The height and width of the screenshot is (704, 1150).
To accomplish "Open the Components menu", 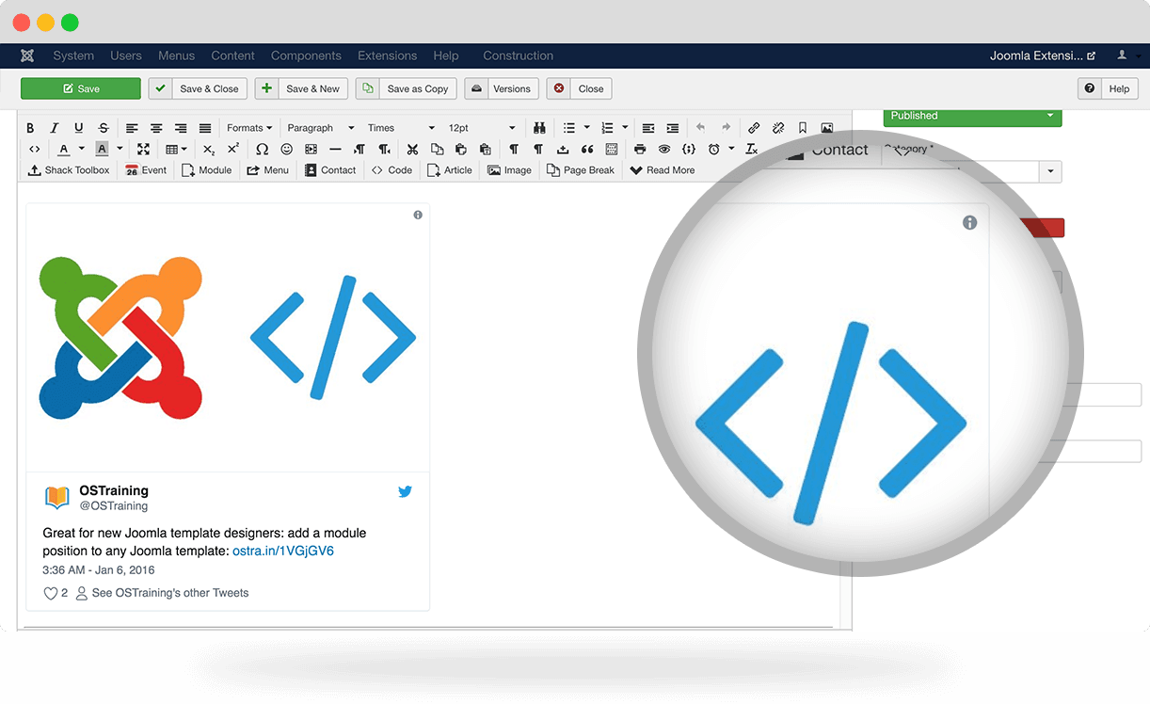I will pos(306,56).
